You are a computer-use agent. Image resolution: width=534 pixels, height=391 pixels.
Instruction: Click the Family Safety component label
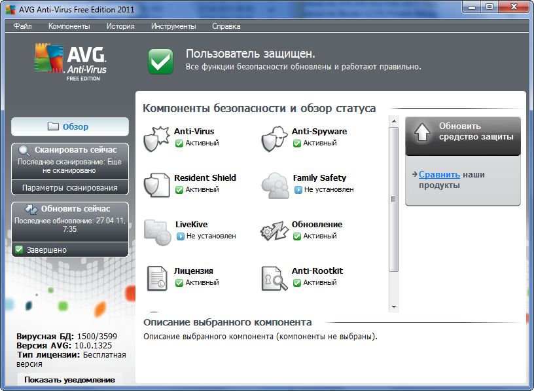point(319,178)
